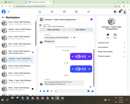Image resolution: width=130 pixels, height=104 pixels.
Task: Click the Mark as pending button
Action: [x=53, y=30]
